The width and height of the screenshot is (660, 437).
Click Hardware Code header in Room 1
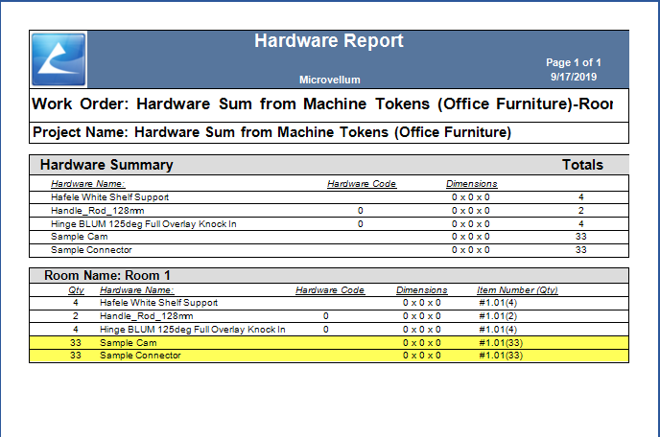click(x=330, y=290)
